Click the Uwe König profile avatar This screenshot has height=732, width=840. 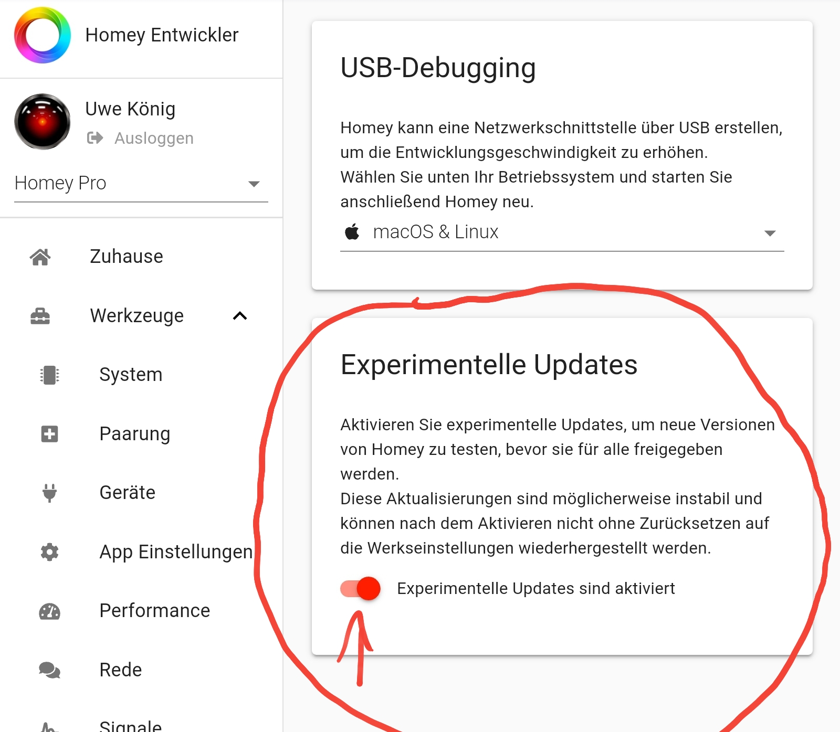[x=43, y=122]
